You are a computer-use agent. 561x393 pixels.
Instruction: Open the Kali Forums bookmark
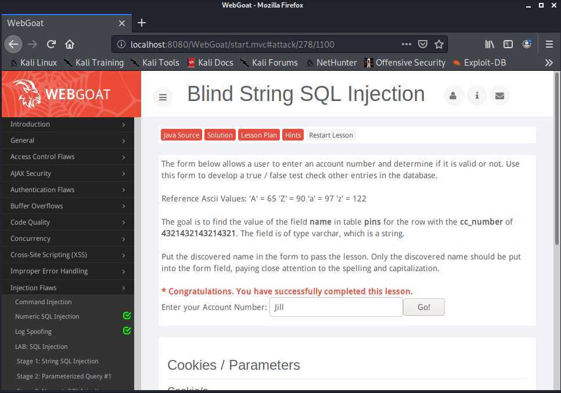coord(269,63)
